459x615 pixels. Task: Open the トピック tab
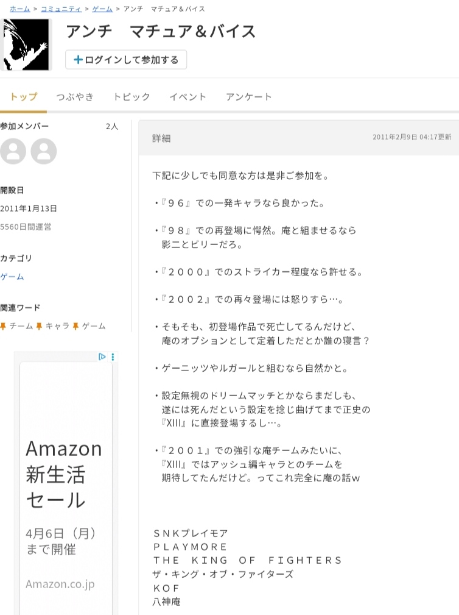[131, 97]
